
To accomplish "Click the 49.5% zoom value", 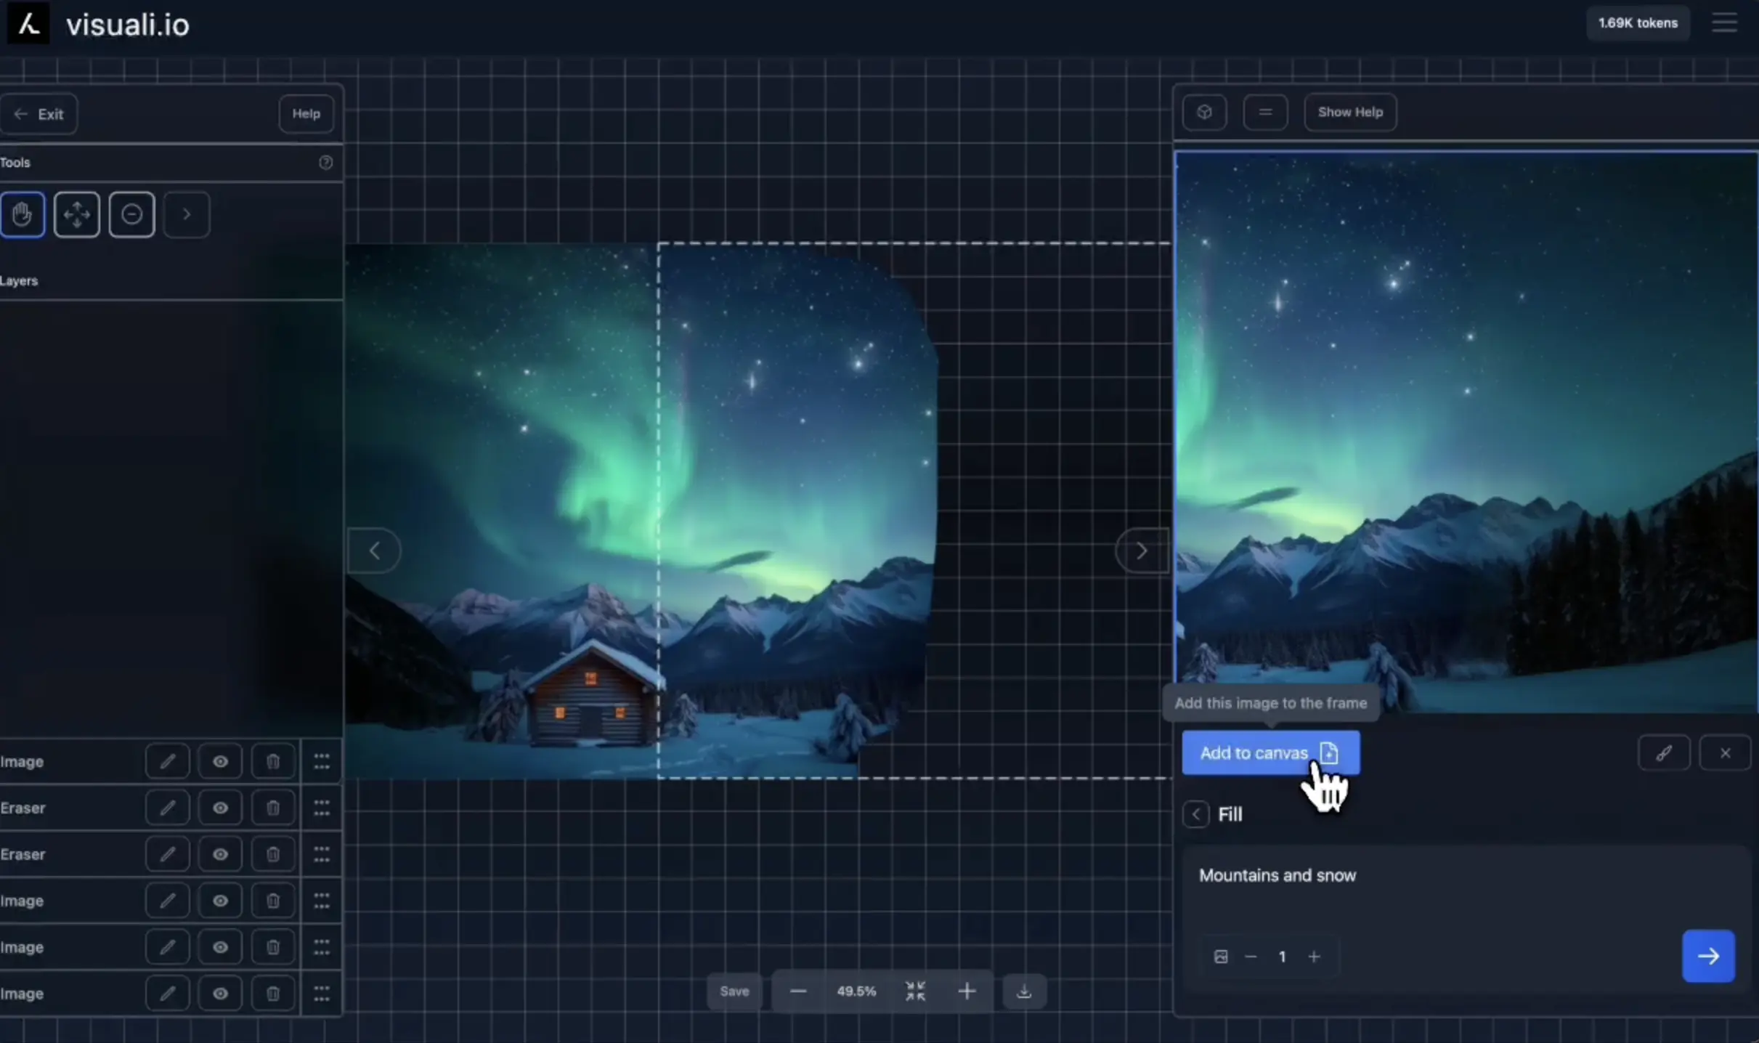I will (856, 991).
